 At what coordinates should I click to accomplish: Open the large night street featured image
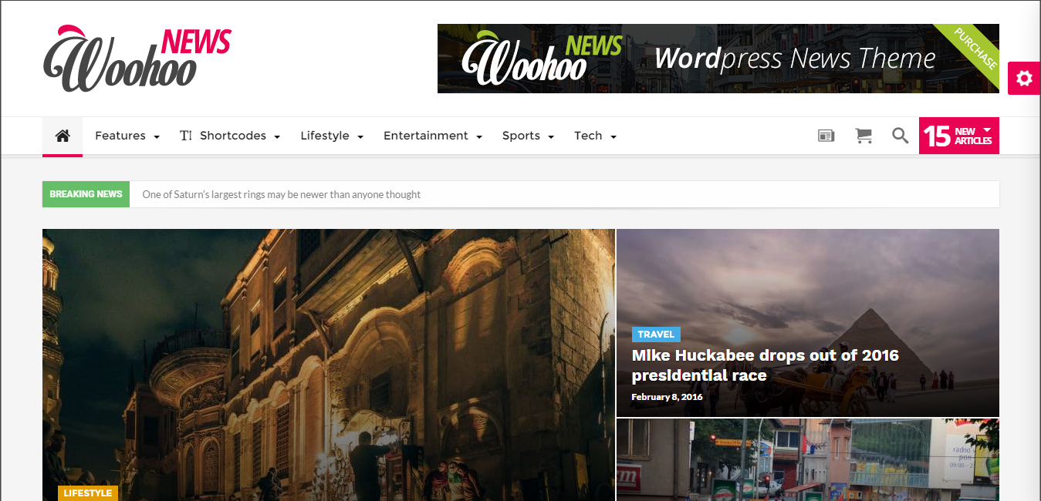pyautogui.click(x=329, y=365)
